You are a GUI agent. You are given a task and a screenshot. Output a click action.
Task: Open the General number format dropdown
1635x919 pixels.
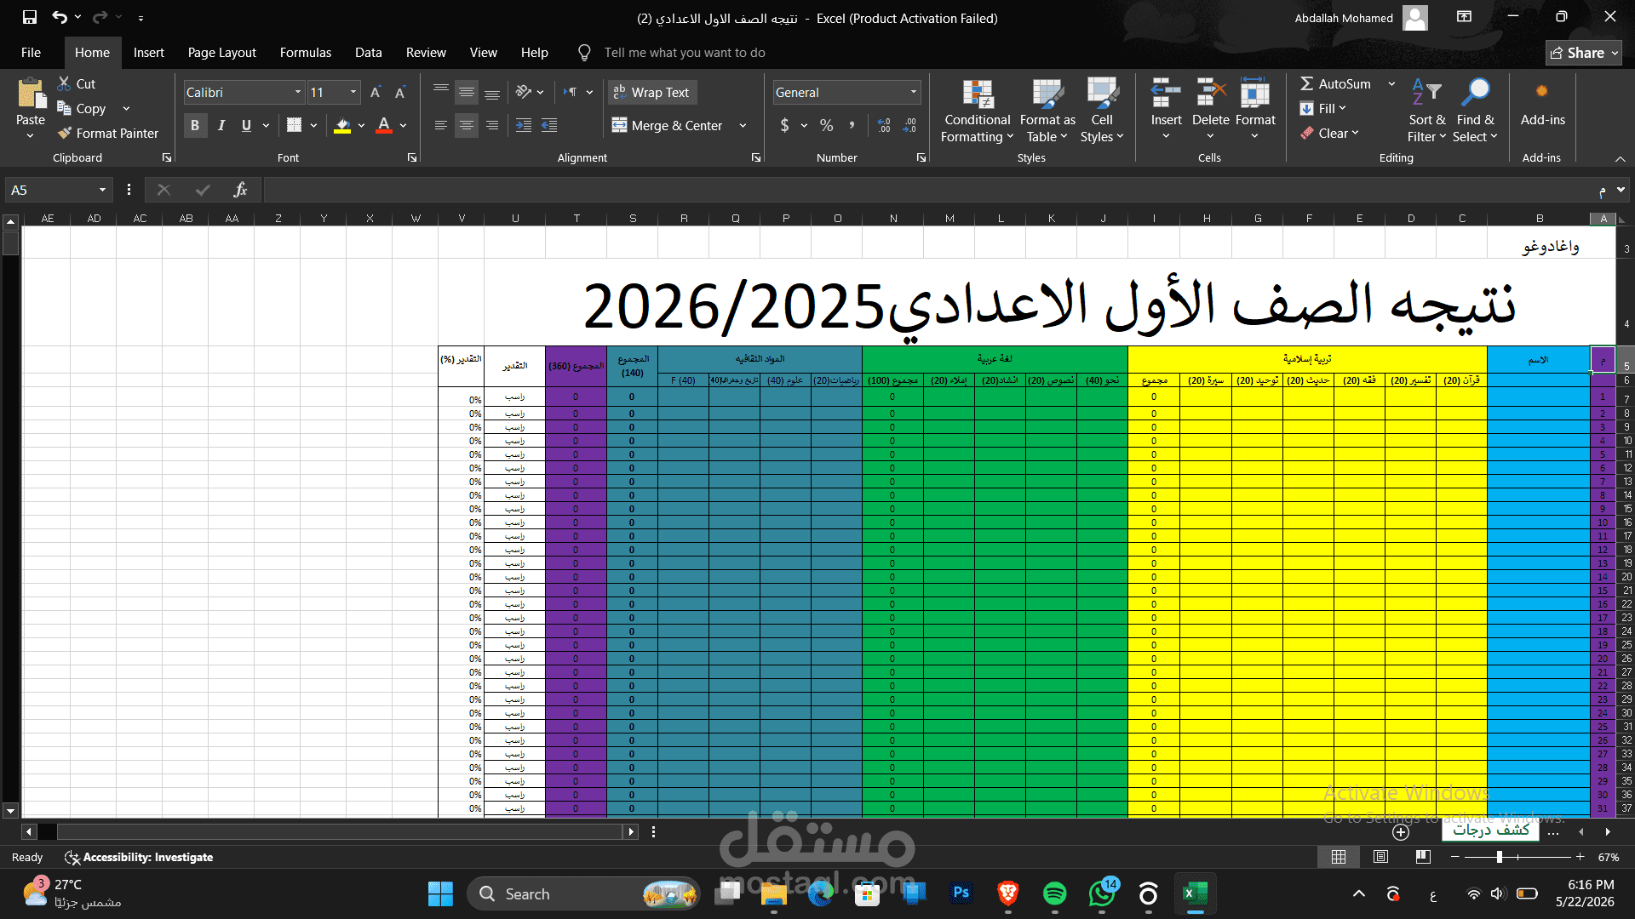[914, 92]
